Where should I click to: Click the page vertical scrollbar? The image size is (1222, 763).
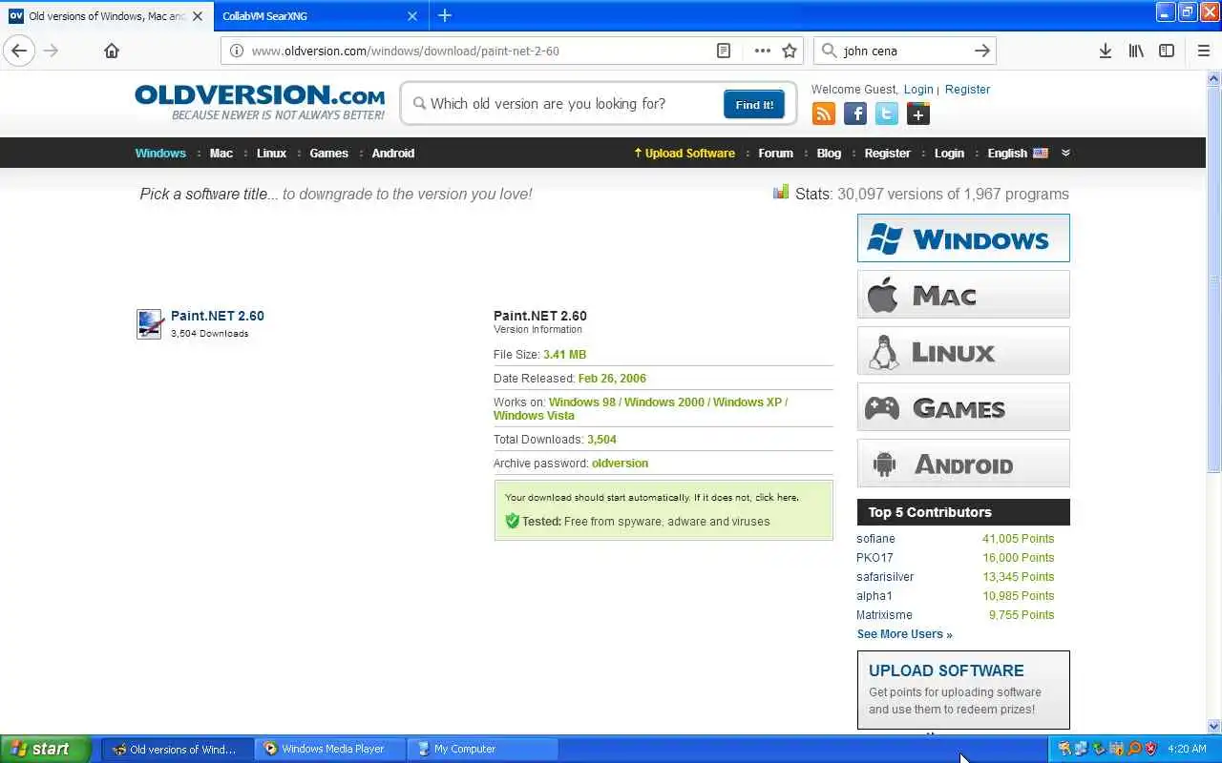click(x=1213, y=401)
